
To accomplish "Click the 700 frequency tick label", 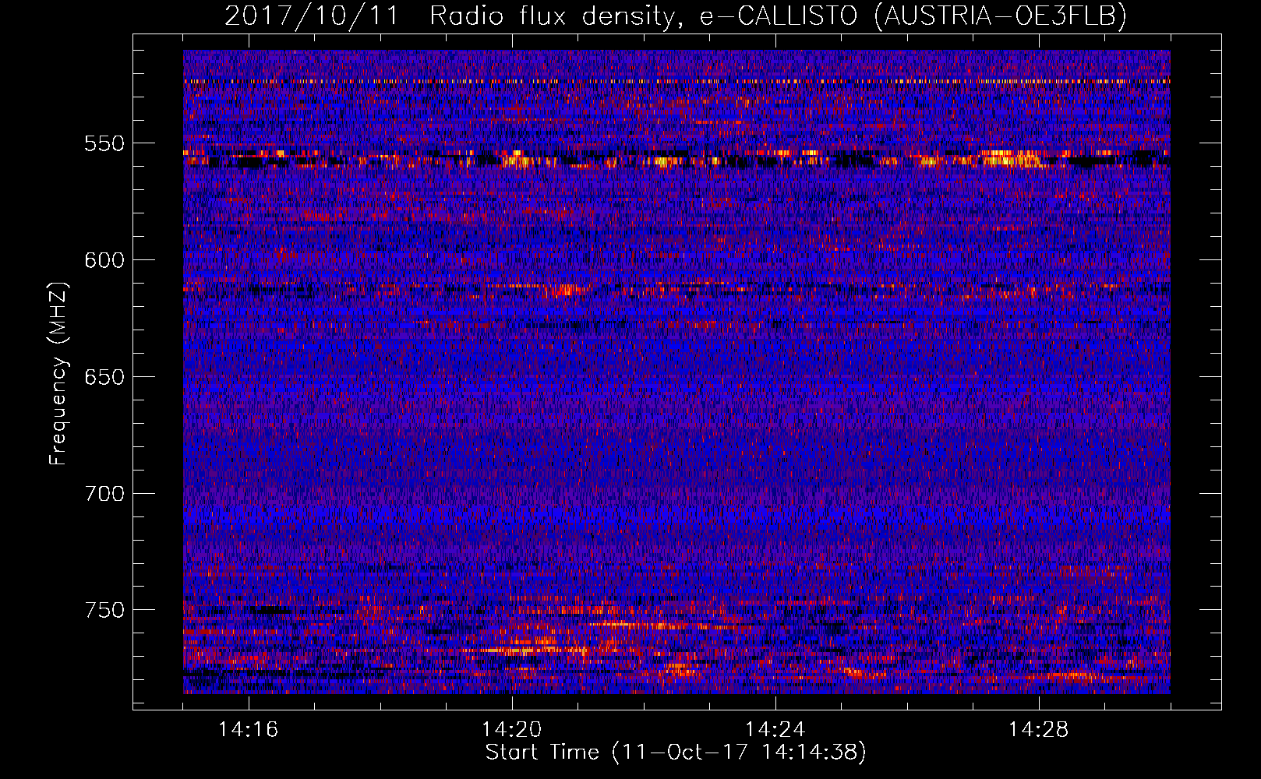I will coord(104,493).
